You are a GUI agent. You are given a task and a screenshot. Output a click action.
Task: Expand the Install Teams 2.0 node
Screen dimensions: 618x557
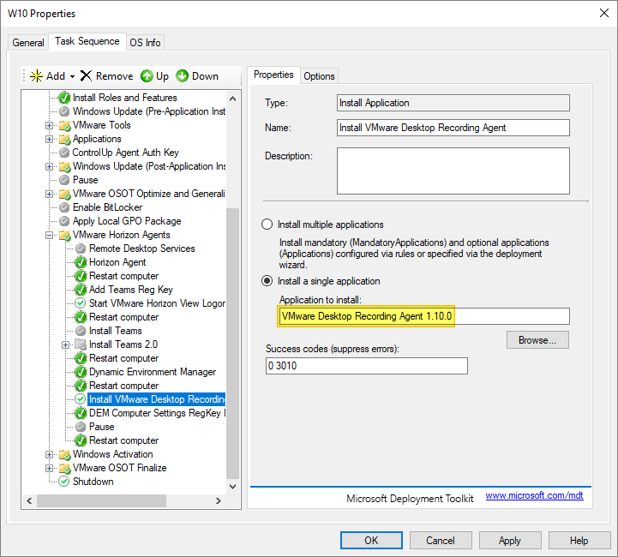tap(66, 344)
